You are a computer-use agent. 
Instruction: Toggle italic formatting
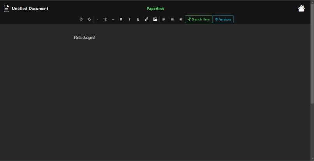[129, 19]
